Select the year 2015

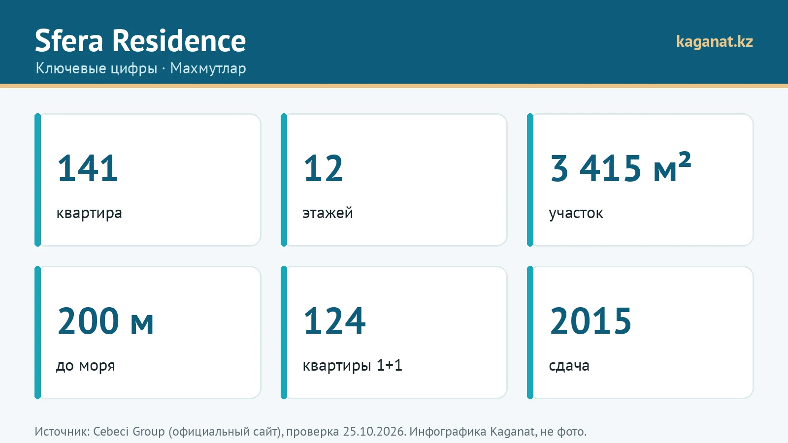click(x=591, y=321)
